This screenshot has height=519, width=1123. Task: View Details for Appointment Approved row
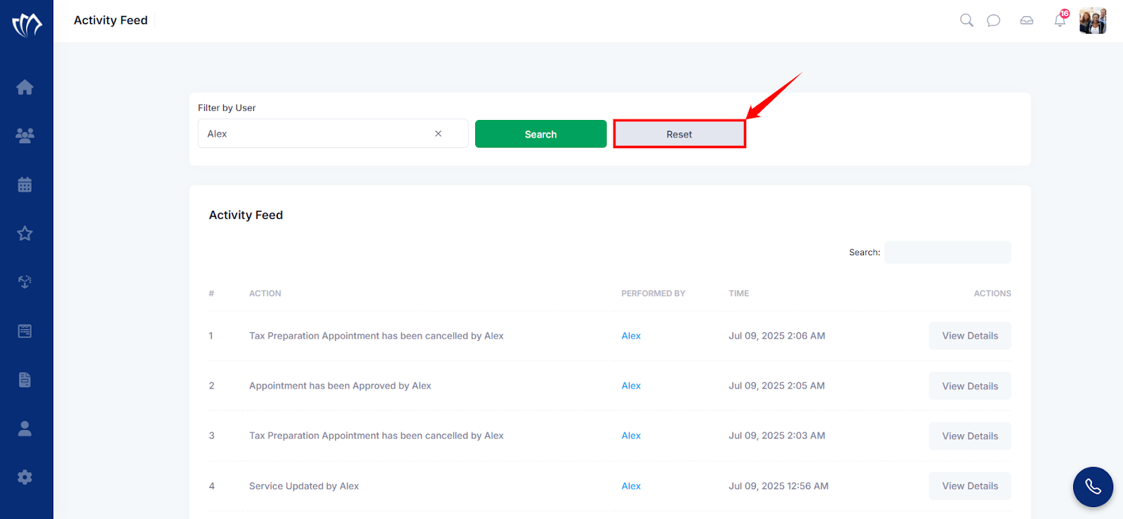pos(970,386)
